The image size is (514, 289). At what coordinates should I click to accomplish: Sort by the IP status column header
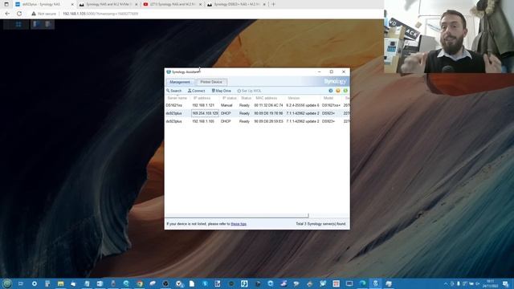click(229, 98)
